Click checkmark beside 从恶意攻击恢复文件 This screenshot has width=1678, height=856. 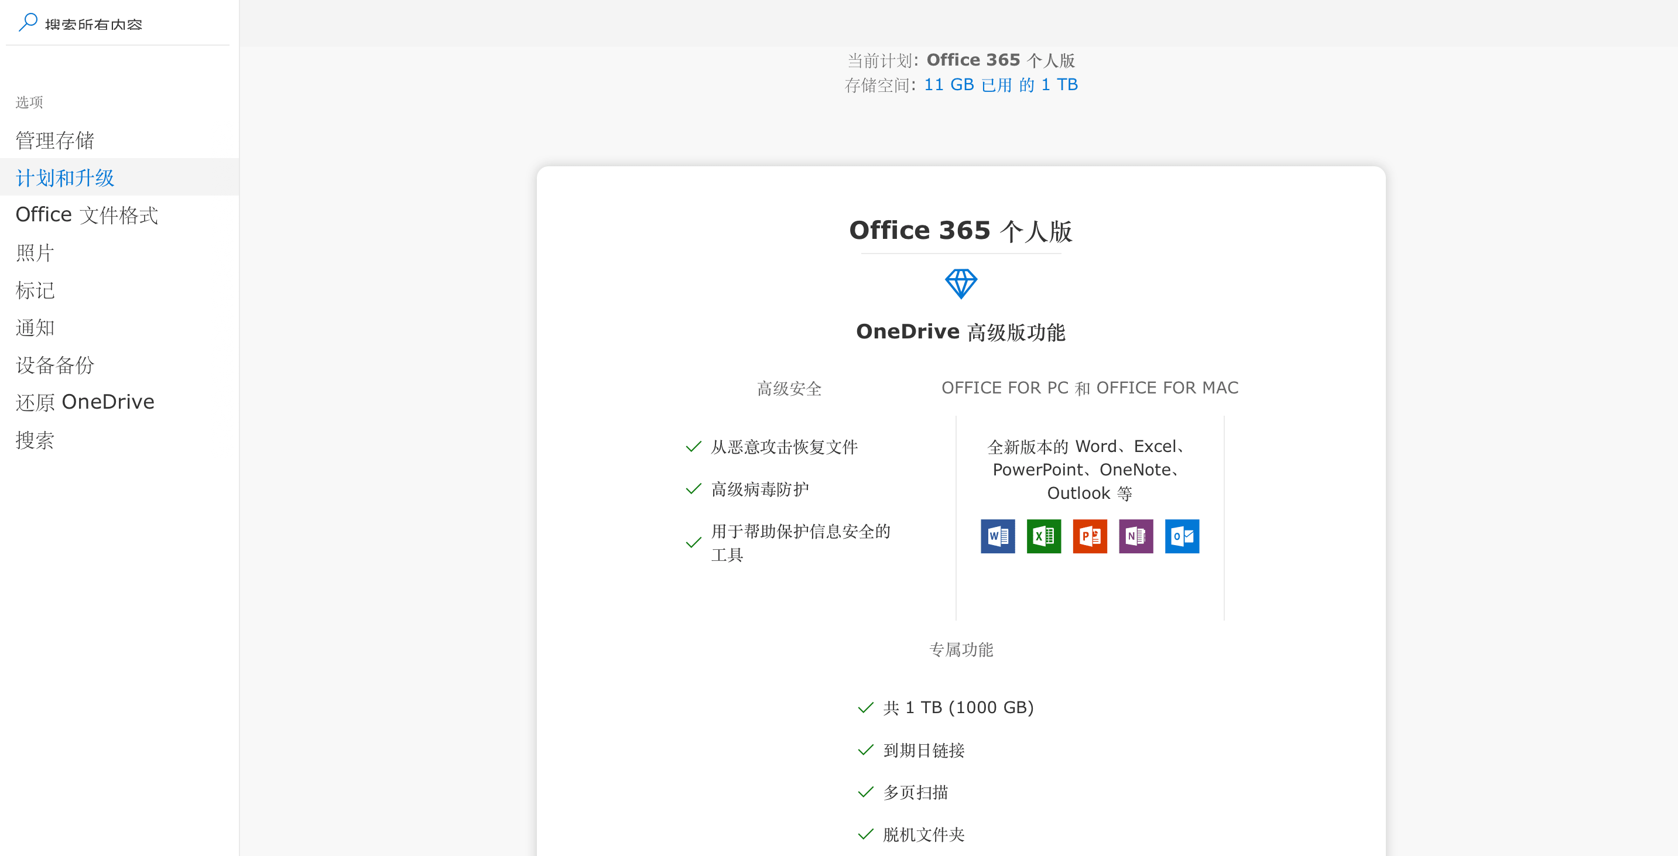[x=694, y=447]
